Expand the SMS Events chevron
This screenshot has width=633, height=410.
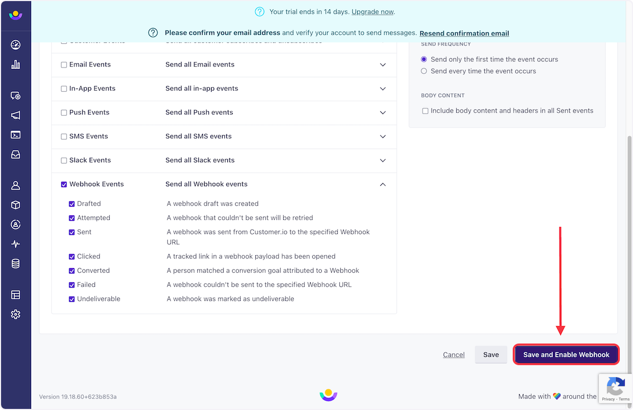point(383,136)
